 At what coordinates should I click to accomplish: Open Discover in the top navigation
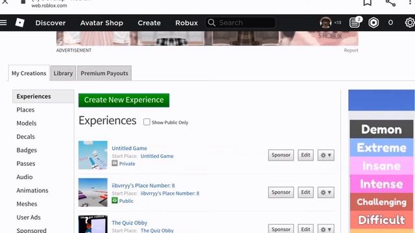coord(51,23)
